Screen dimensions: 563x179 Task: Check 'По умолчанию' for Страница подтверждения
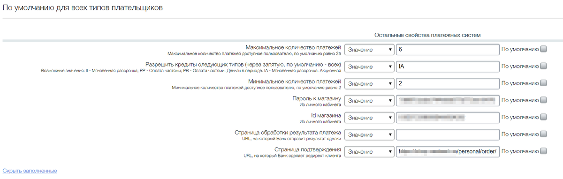click(x=543, y=151)
